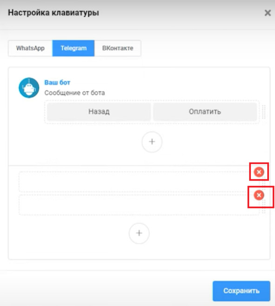The height and width of the screenshot is (306, 275).
Task: Click the Настройка клавиатуры title
Action: click(54, 13)
